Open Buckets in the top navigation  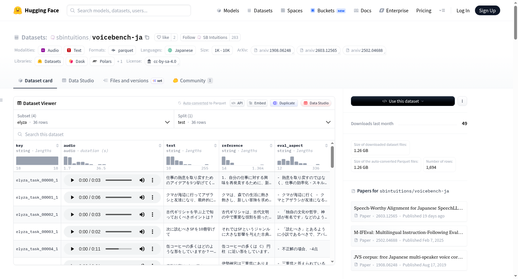pyautogui.click(x=328, y=10)
